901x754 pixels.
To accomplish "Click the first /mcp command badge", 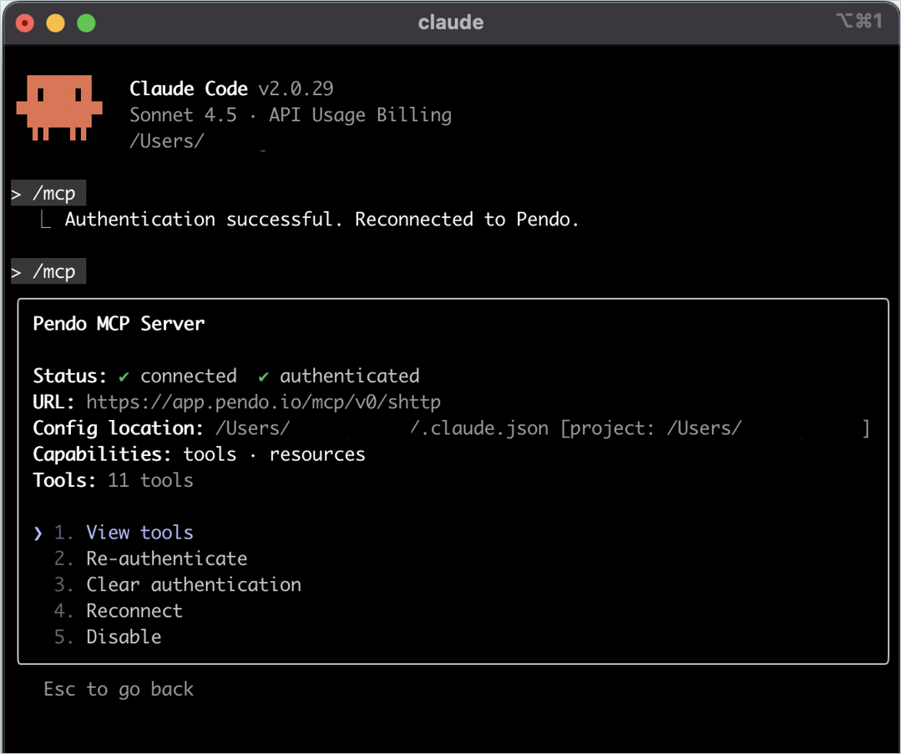I will (48, 193).
